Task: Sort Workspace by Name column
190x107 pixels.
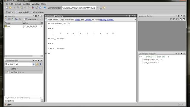Action: click(x=13, y=23)
